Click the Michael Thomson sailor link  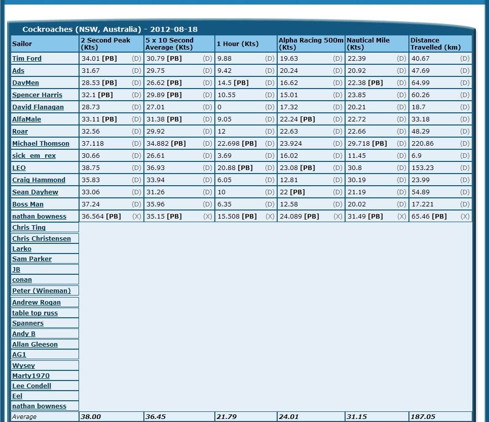[x=41, y=144]
